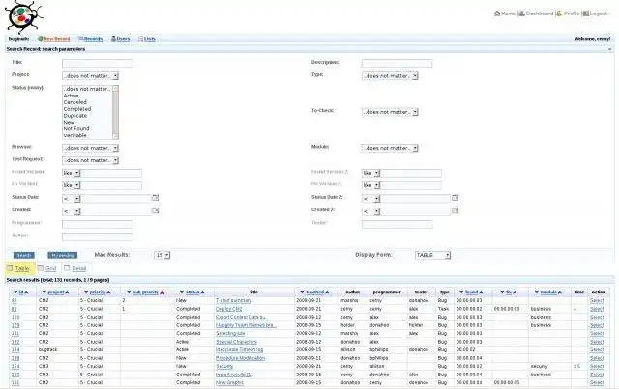Open the Browser dropdown
619x389 pixels.
(90, 148)
